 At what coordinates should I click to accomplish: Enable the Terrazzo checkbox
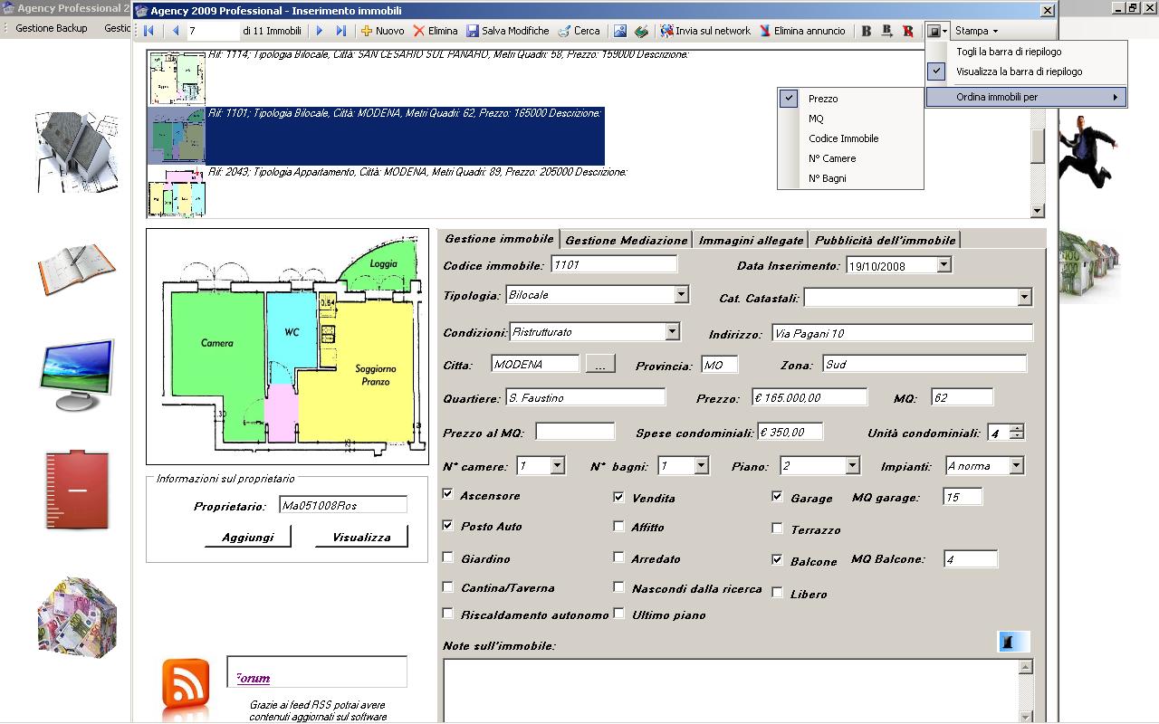pyautogui.click(x=777, y=528)
